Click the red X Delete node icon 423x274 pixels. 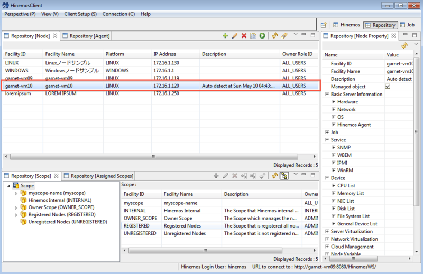[x=244, y=36]
